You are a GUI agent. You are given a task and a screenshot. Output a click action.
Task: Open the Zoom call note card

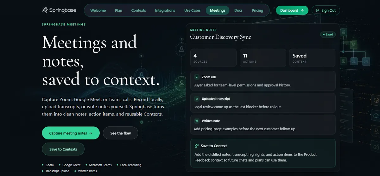(263, 81)
